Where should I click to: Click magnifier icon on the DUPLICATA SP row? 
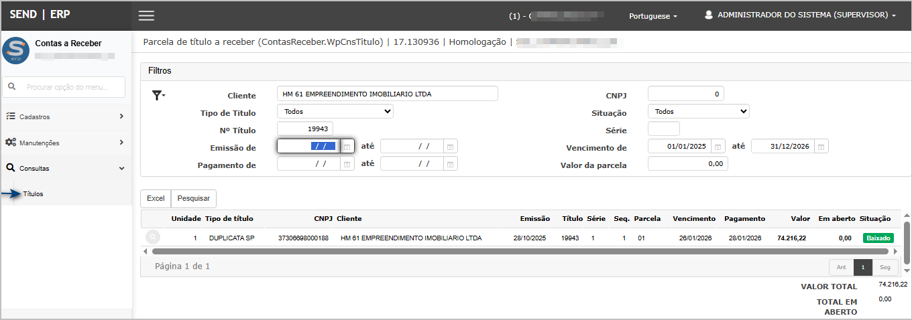point(153,238)
